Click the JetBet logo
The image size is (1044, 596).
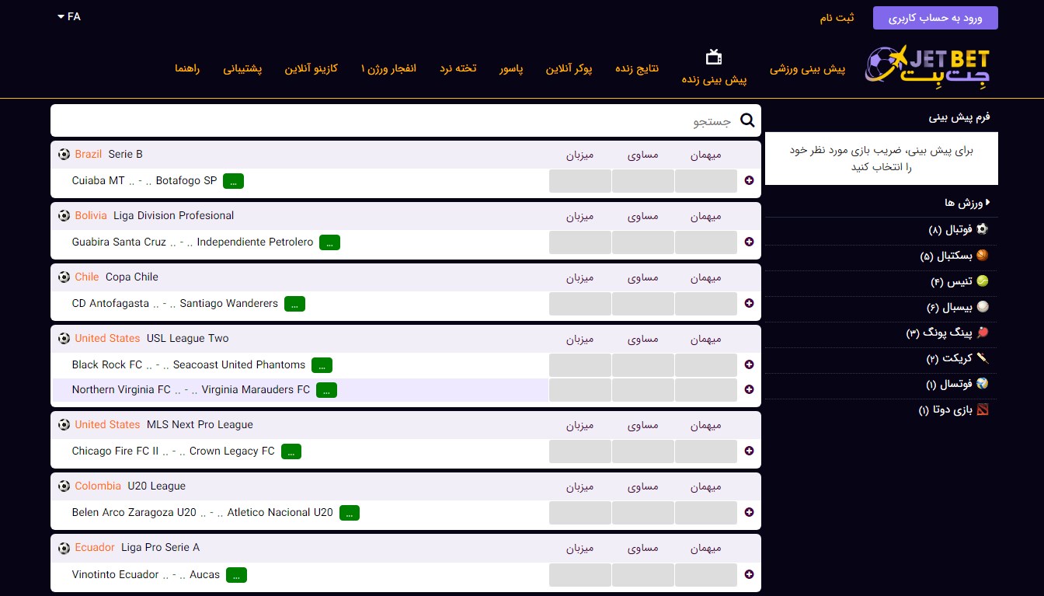[x=927, y=67]
